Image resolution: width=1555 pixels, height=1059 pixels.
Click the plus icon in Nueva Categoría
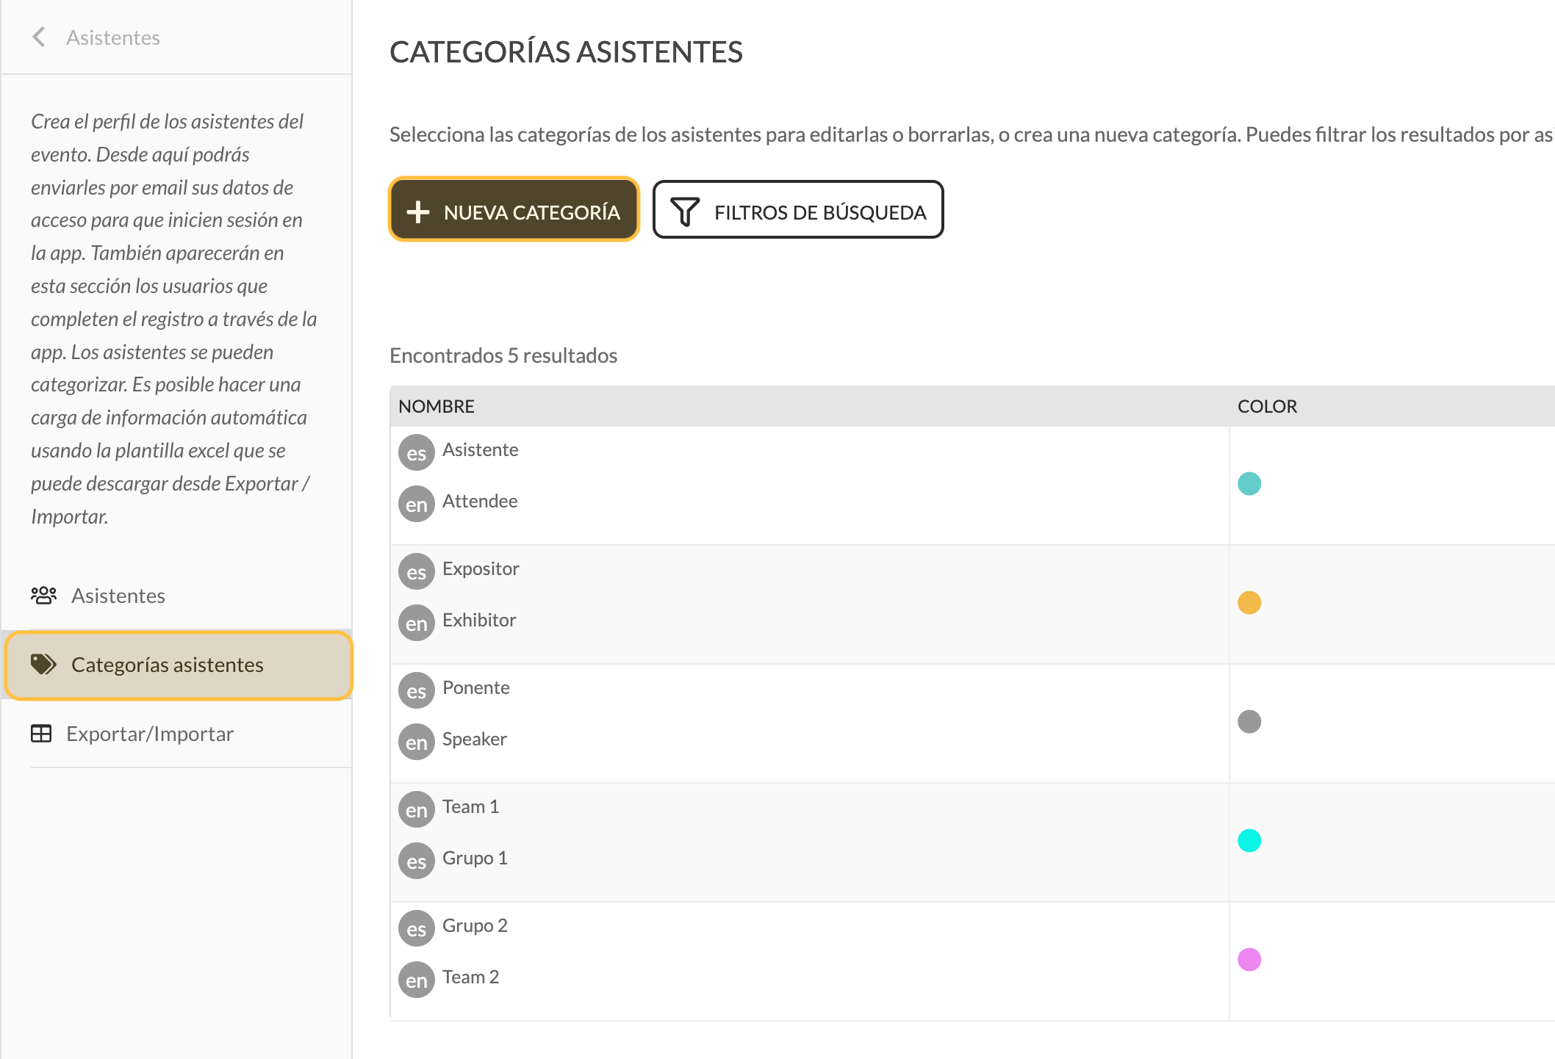[x=418, y=212]
